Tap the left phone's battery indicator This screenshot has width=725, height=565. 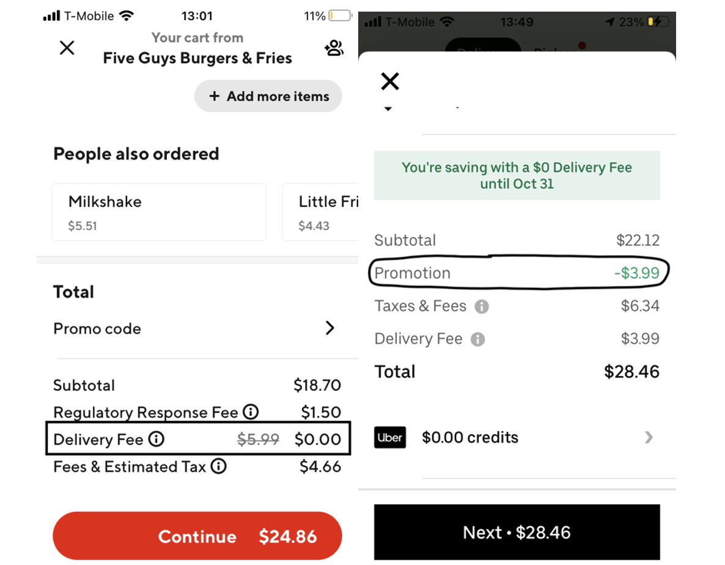[340, 16]
